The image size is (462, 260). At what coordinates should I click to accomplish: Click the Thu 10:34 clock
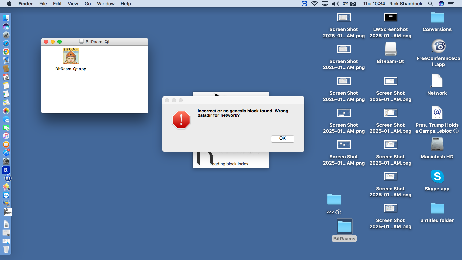[x=374, y=4]
